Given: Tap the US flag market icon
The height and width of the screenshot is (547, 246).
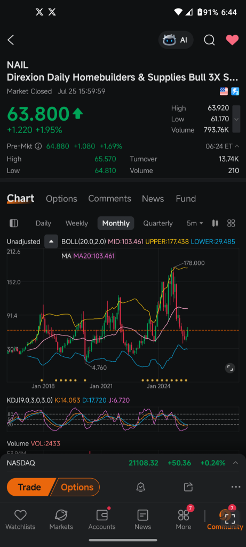Looking at the screenshot, I should pos(224,91).
